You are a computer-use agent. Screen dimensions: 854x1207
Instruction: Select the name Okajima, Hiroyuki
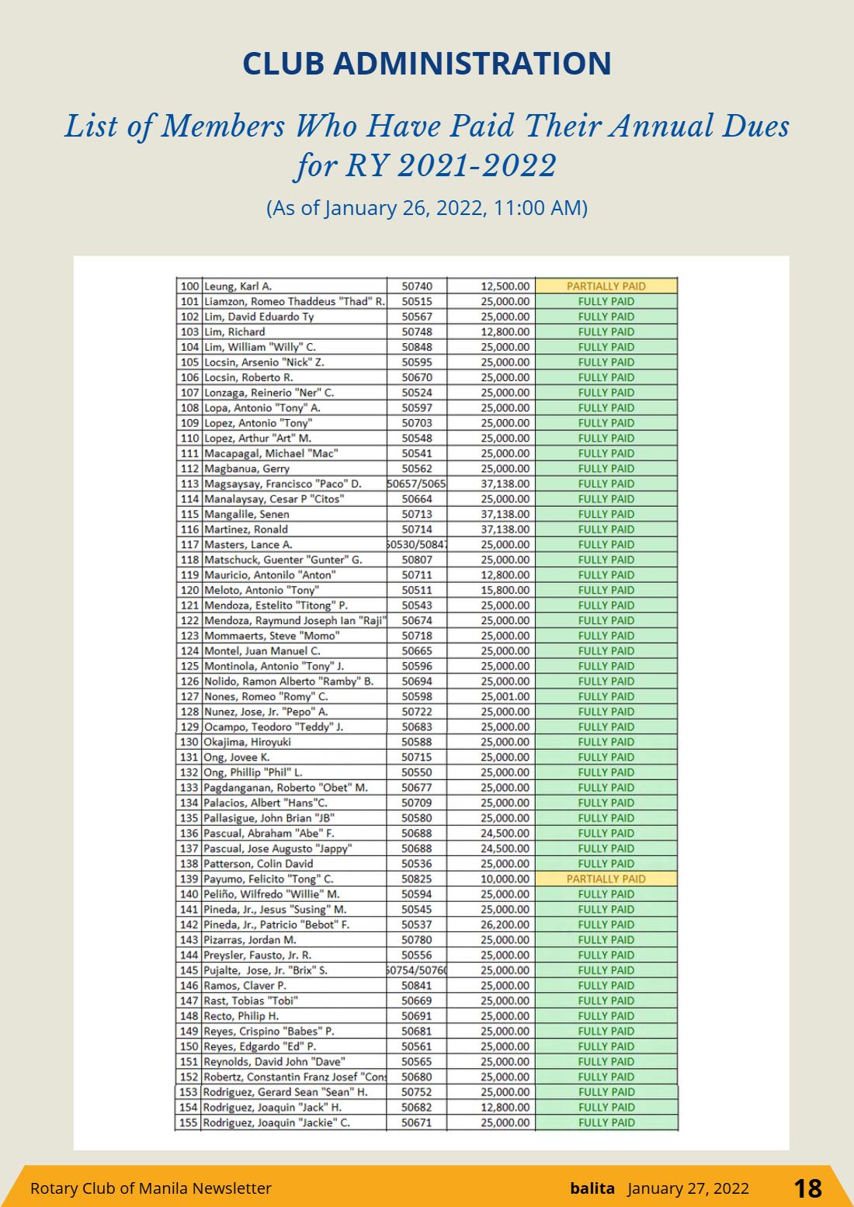[248, 742]
